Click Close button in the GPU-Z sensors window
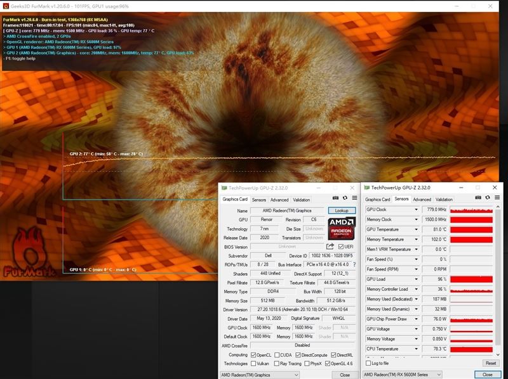The image size is (508, 379). point(487,375)
